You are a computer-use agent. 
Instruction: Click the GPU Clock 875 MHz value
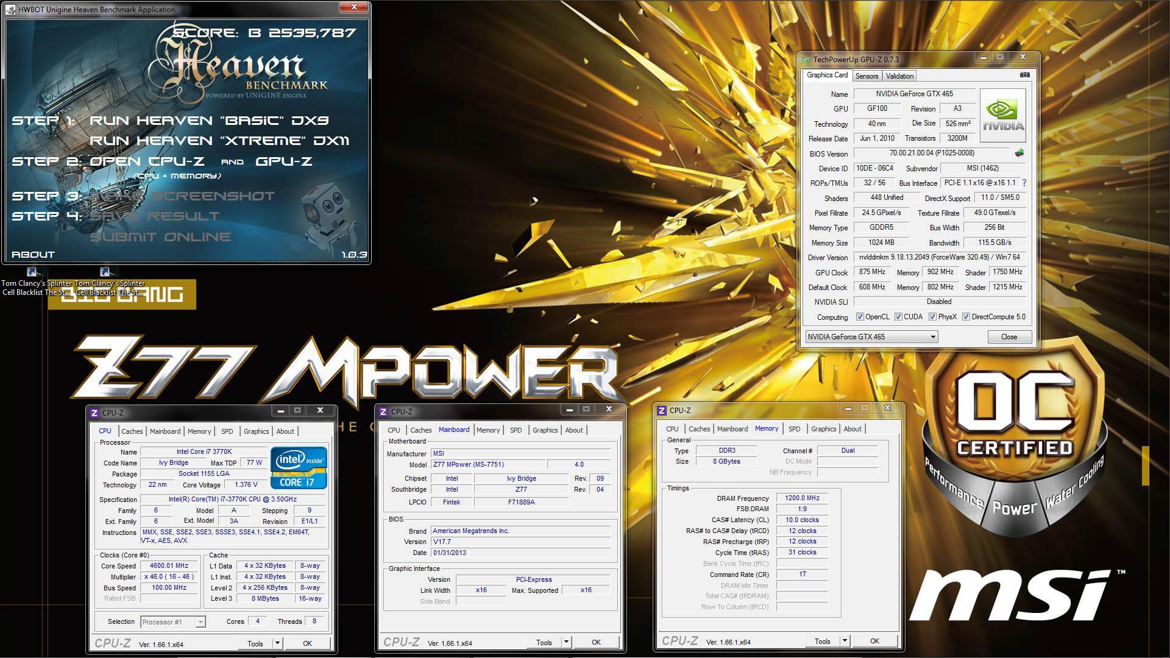[x=872, y=272]
